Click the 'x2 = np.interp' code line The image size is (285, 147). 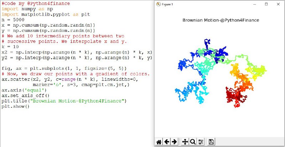click(77, 52)
